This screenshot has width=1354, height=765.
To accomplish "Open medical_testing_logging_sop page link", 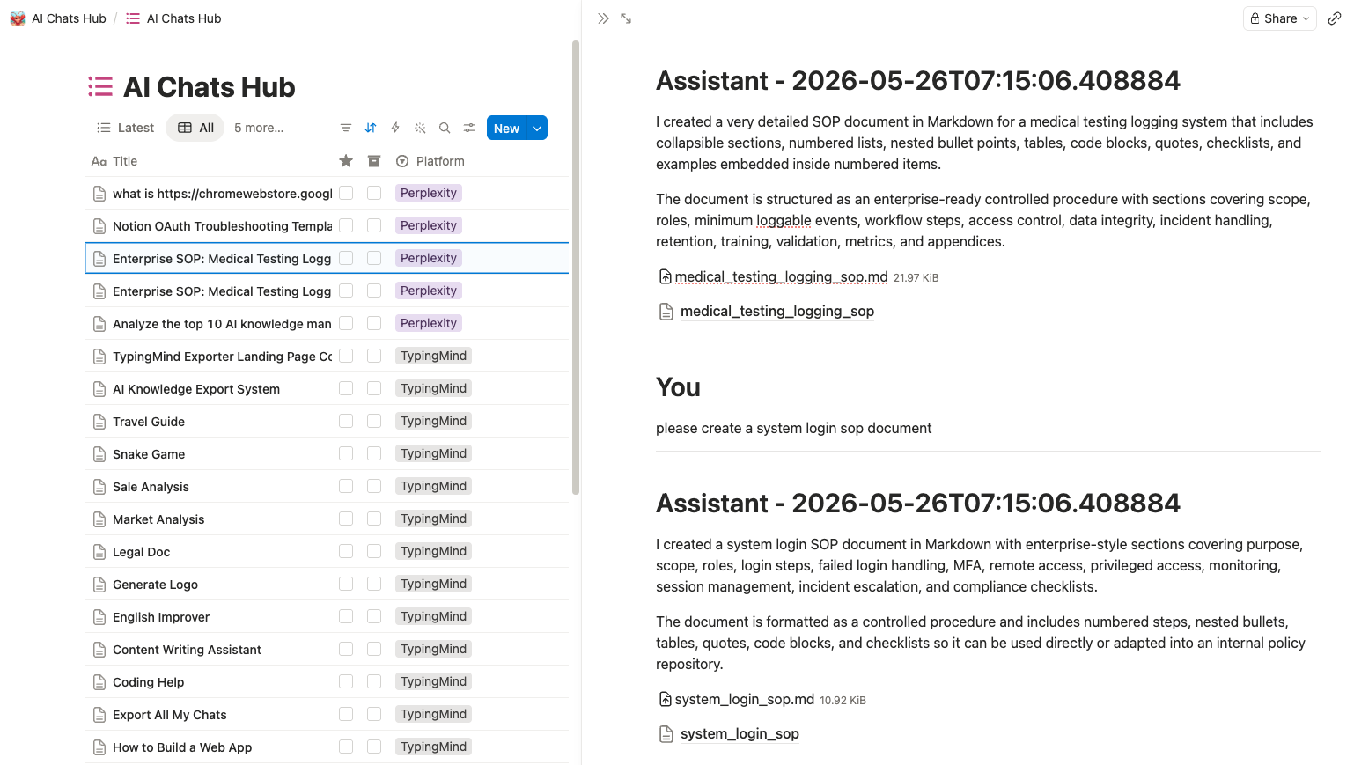I will click(777, 312).
